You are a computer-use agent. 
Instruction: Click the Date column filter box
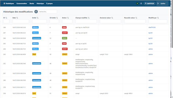click(21, 21)
